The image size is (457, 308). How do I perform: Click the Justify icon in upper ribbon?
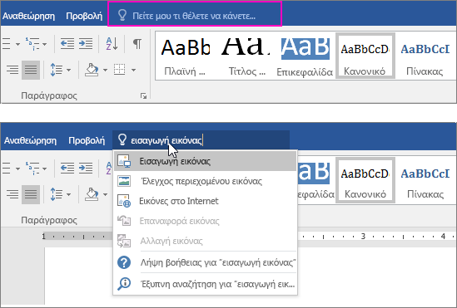[31, 70]
